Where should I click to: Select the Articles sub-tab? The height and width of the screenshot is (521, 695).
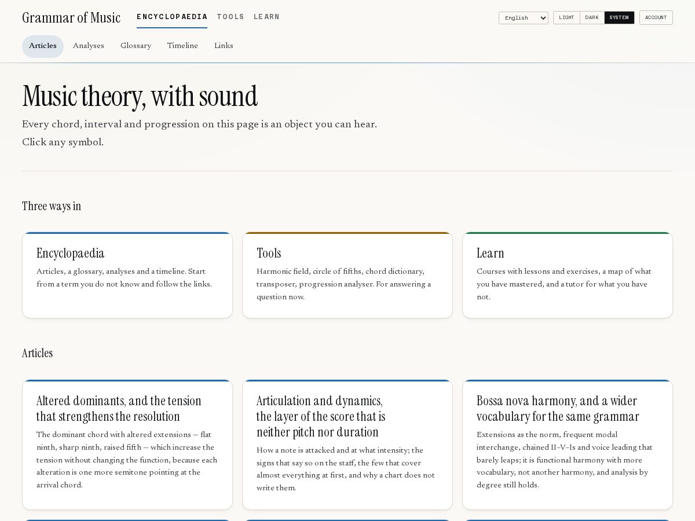point(43,46)
